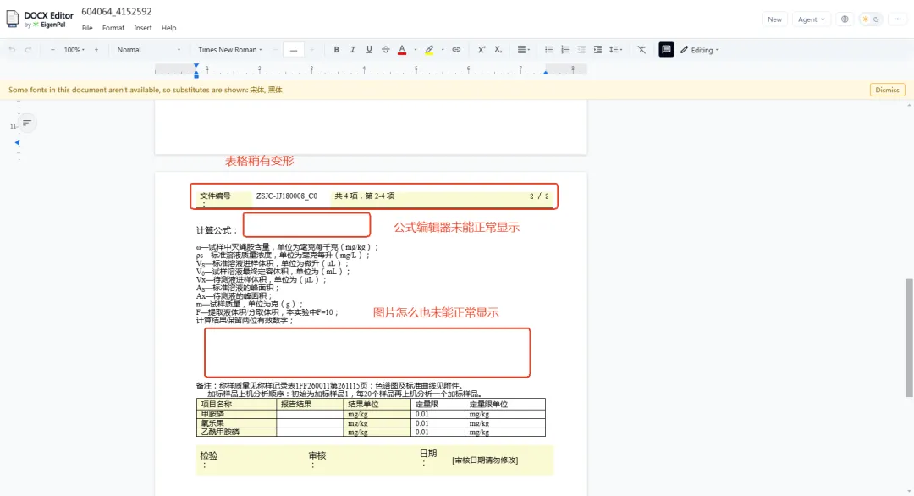Viewport: 914px width, 496px height.
Task: Apply a bulleted list
Action: pyautogui.click(x=548, y=50)
